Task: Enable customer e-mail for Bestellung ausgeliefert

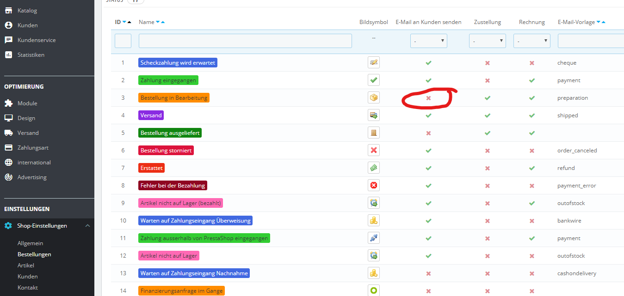Action: tap(428, 133)
